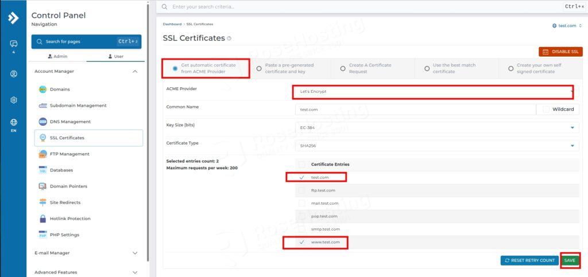Select Paste a pre-generated certificate and key

click(259, 68)
